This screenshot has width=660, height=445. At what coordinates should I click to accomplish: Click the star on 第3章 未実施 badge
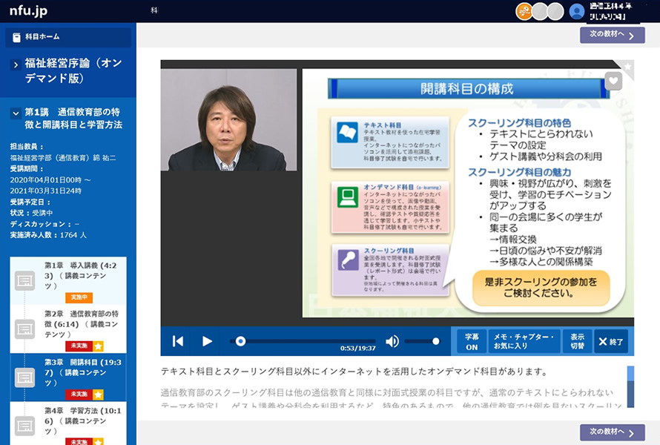point(98,395)
